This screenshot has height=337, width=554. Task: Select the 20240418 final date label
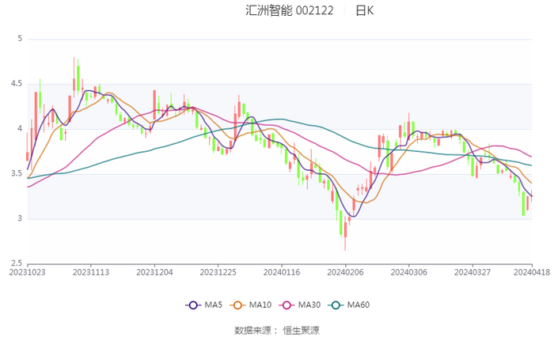point(532,271)
